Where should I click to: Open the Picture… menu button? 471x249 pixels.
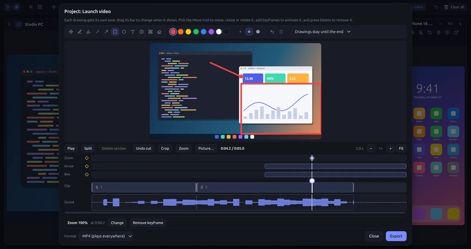(206, 149)
